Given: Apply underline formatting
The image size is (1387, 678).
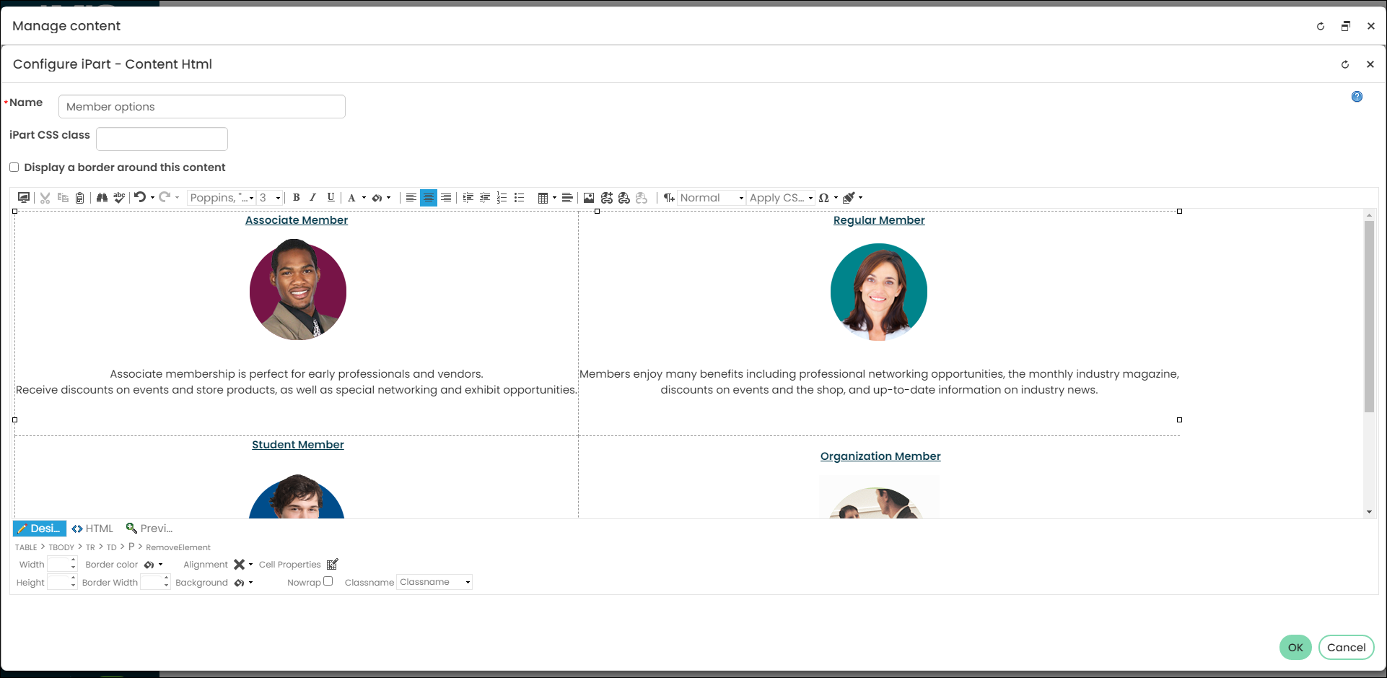Looking at the screenshot, I should click(x=331, y=198).
